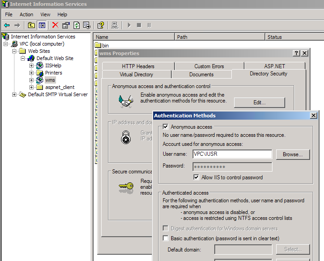The image size is (324, 261).
Task: Click the red Delete X icon
Action: pos(55,25)
